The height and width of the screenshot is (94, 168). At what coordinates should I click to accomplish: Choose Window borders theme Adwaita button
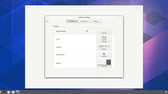pos(104,31)
